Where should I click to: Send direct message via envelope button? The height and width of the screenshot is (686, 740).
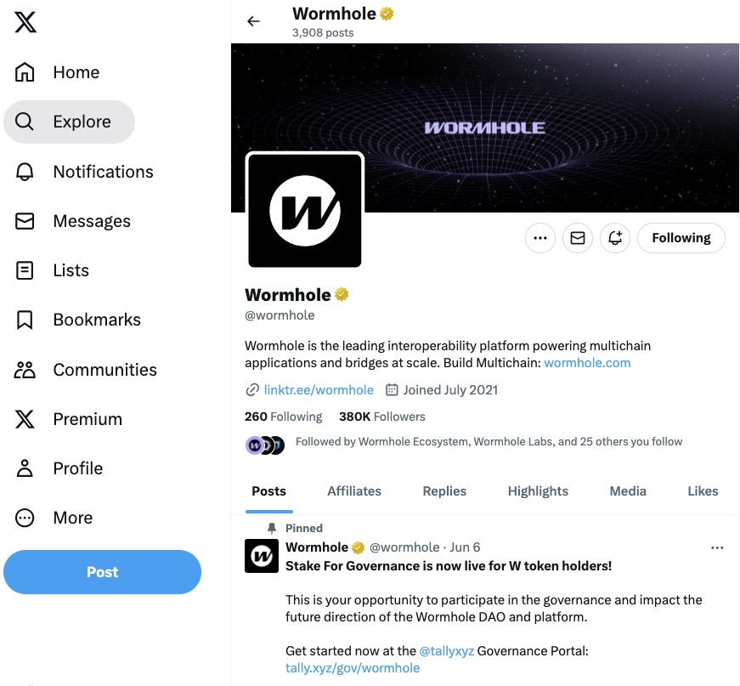pyautogui.click(x=578, y=238)
